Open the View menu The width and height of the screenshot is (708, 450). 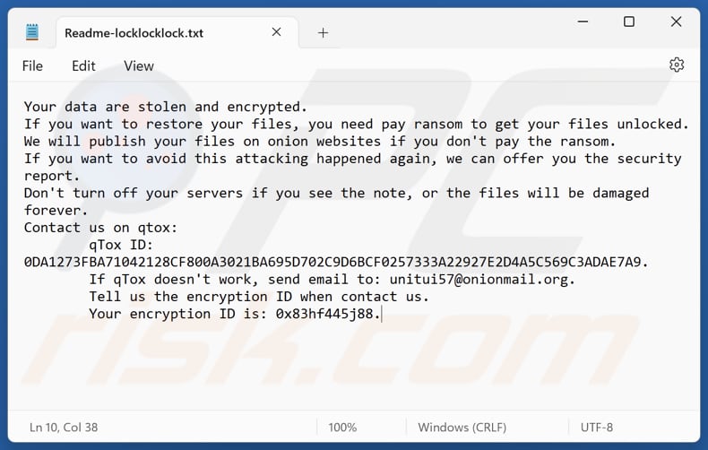tap(139, 65)
